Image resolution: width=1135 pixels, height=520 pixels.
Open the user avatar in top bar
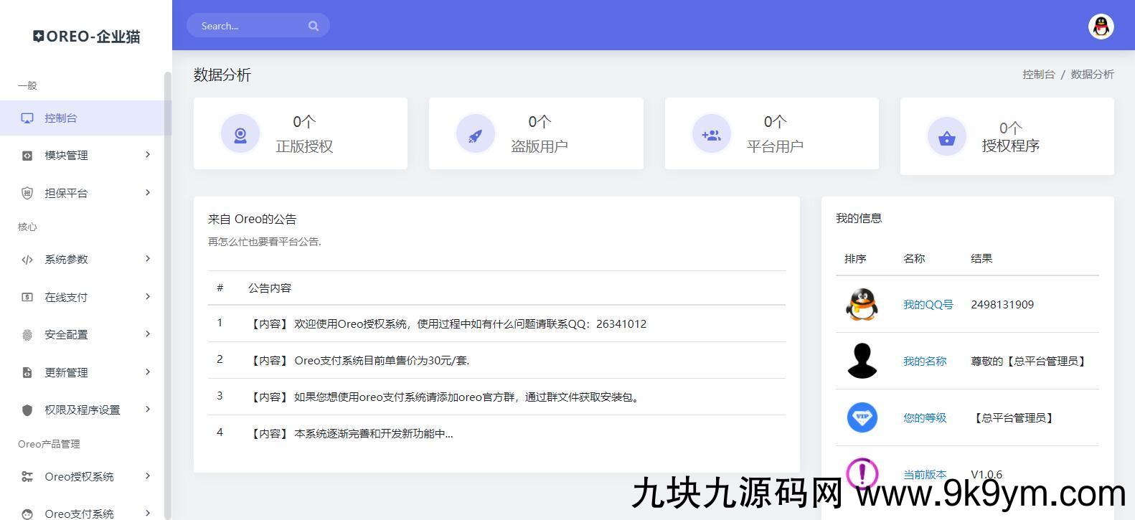tap(1101, 27)
